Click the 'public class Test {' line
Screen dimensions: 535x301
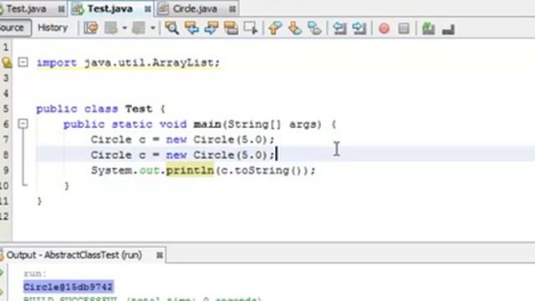coord(101,109)
